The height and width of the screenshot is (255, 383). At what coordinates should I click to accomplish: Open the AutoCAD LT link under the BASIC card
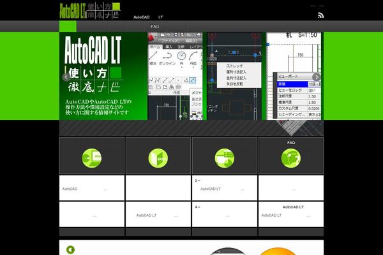[x=158, y=214]
